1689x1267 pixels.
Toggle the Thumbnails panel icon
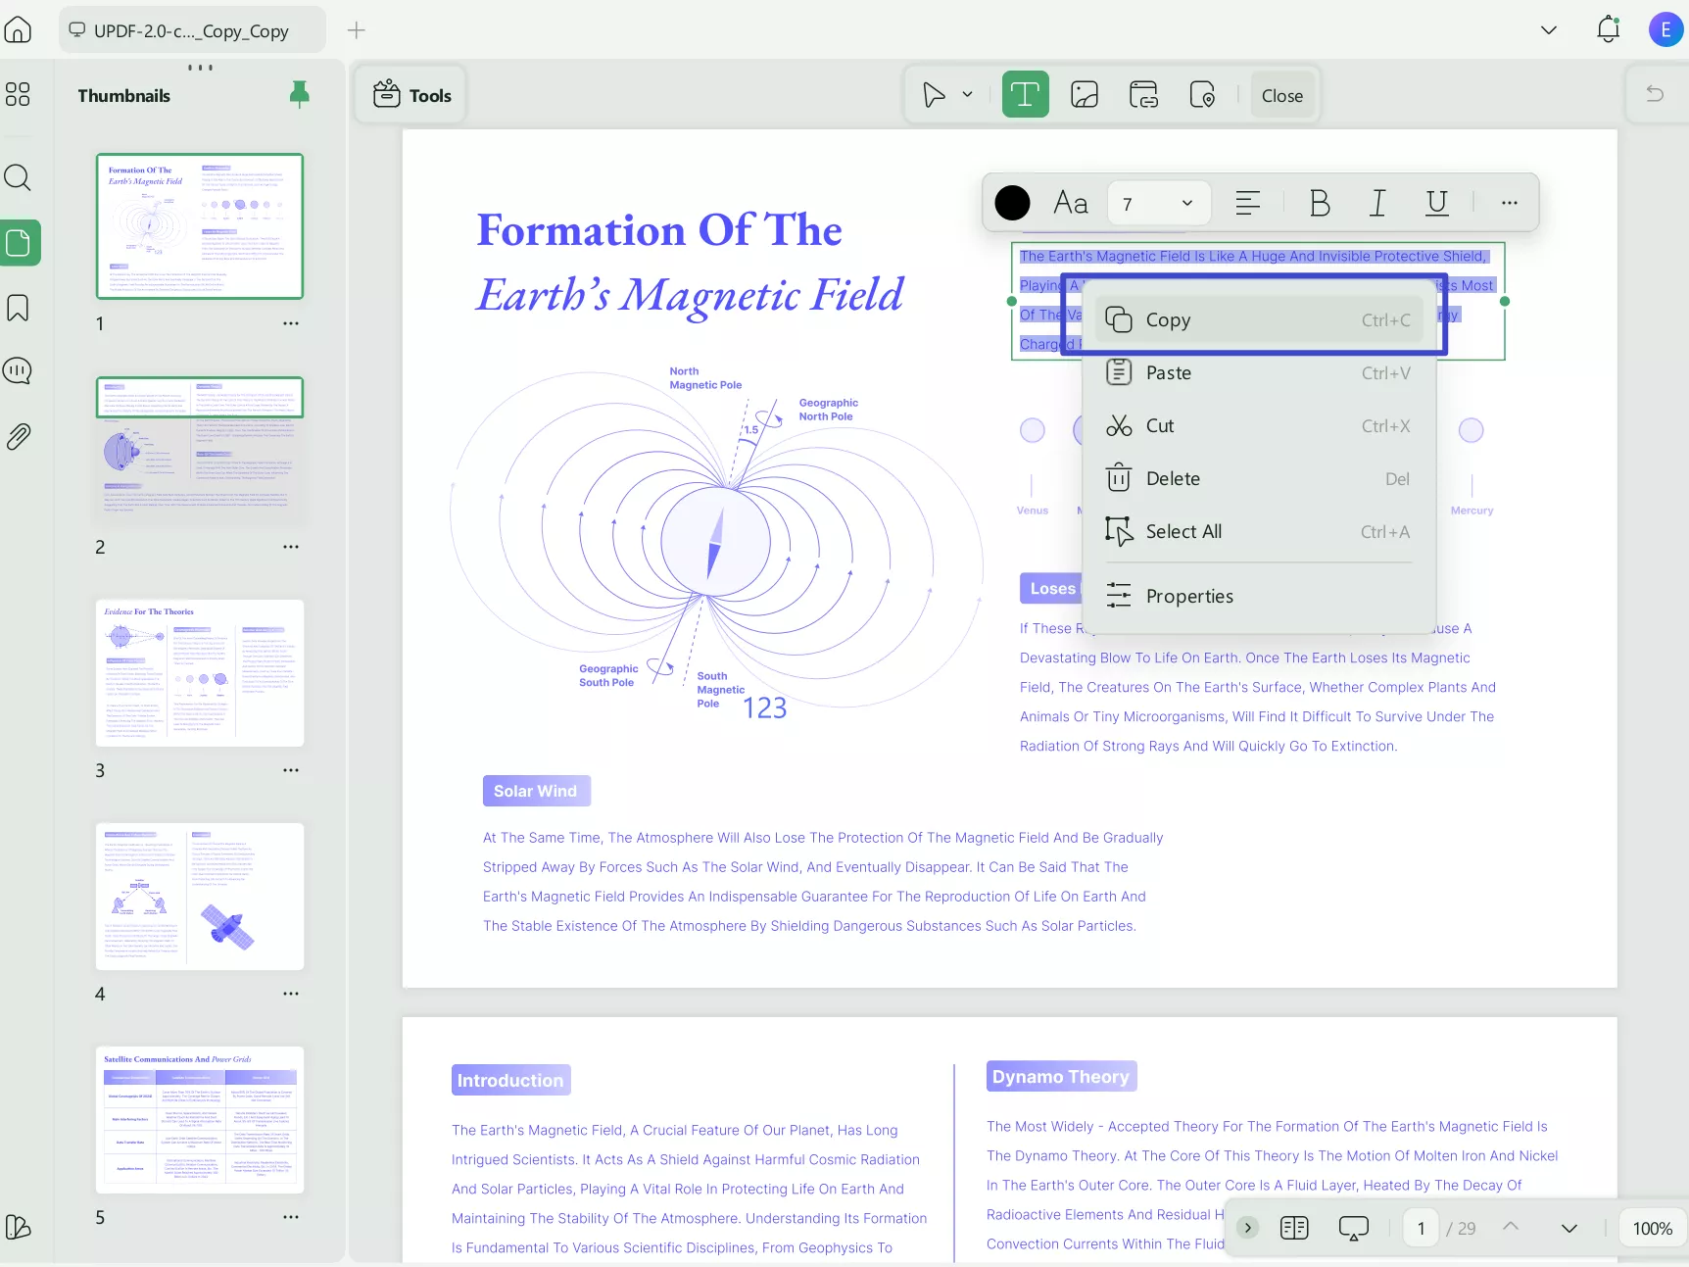(19, 242)
